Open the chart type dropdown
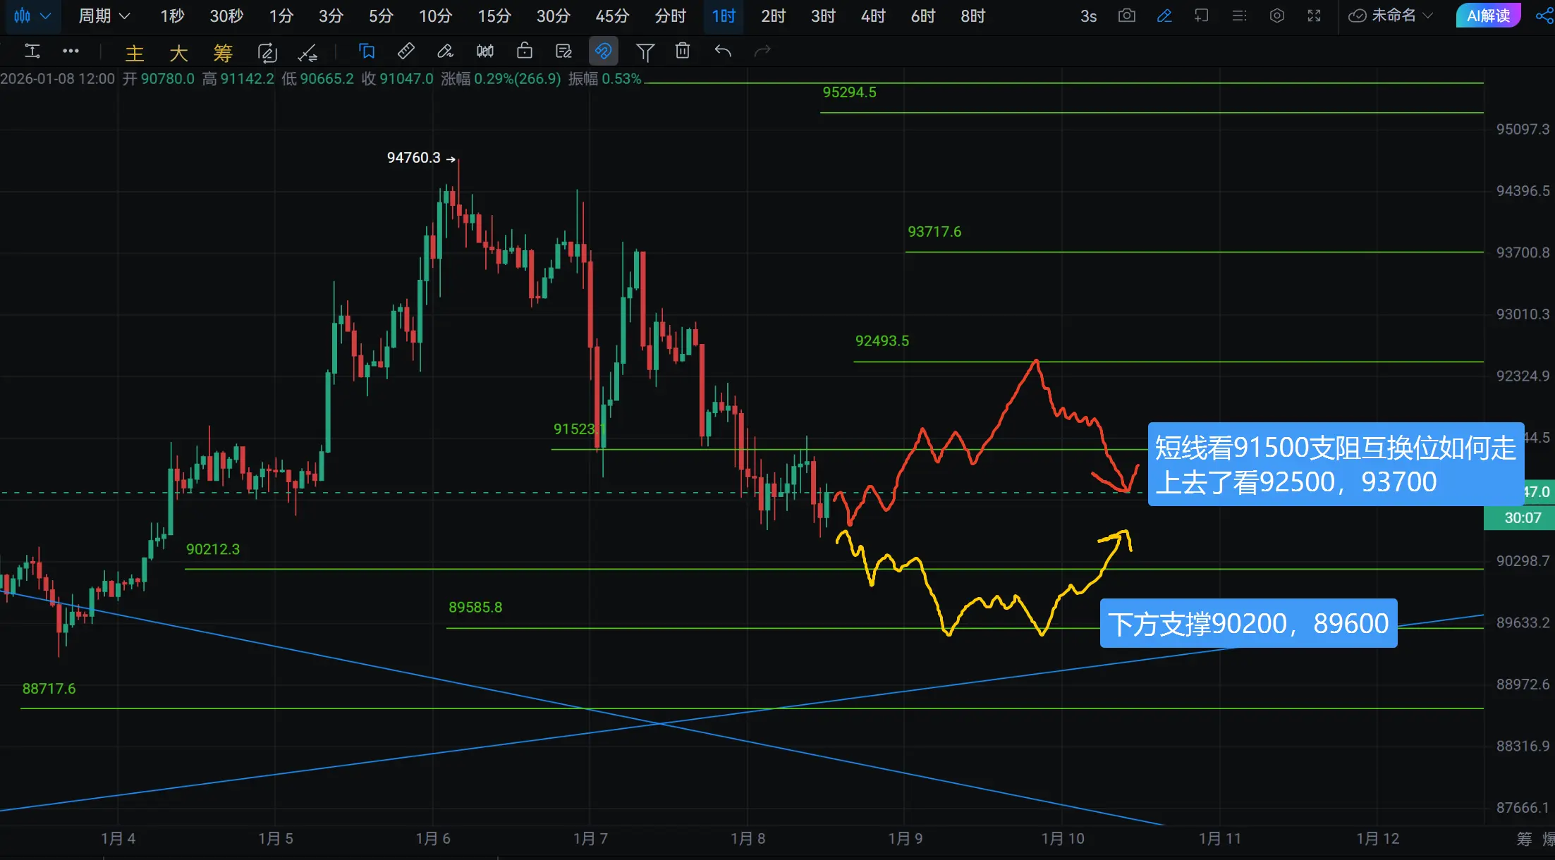Screen dimensions: 1555x860 click(32, 16)
